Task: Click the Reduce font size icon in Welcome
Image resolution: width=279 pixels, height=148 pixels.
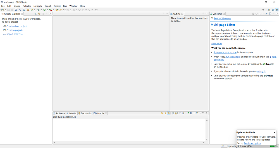Action: pyautogui.click(x=263, y=14)
